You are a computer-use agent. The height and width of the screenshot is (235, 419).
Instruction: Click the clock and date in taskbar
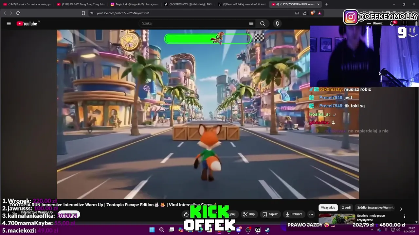click(x=409, y=230)
